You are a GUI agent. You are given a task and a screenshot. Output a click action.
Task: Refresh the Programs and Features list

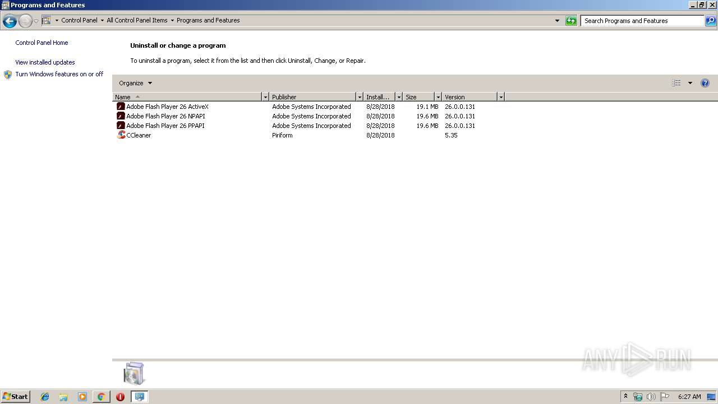571,21
